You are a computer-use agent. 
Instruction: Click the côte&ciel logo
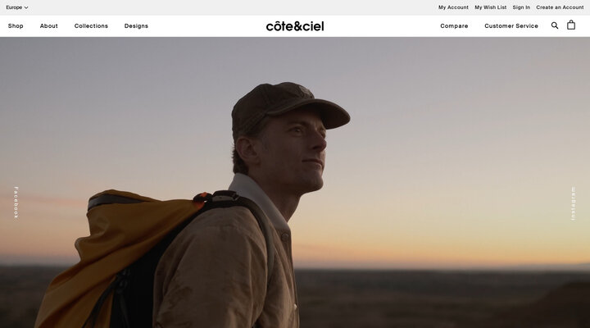295,26
